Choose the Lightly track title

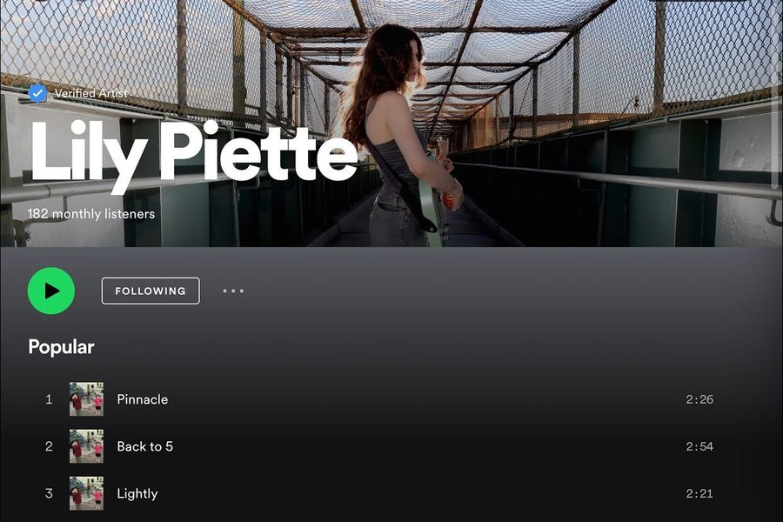coord(137,493)
